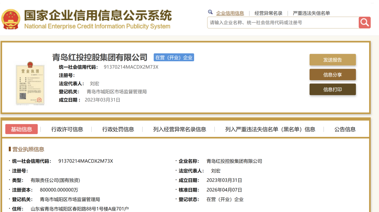Select the 严重违法失信名单 search category
The image size is (379, 212).
(x=311, y=13)
